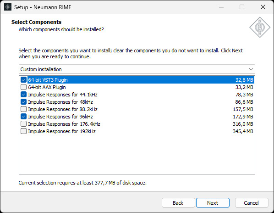274x213 pixels.
Task: Uncheck Impulse Responses for 48kHz
Action: pos(23,102)
